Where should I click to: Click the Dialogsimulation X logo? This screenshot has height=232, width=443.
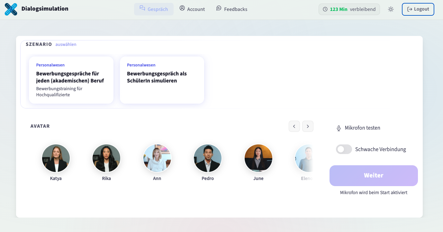coord(11,9)
